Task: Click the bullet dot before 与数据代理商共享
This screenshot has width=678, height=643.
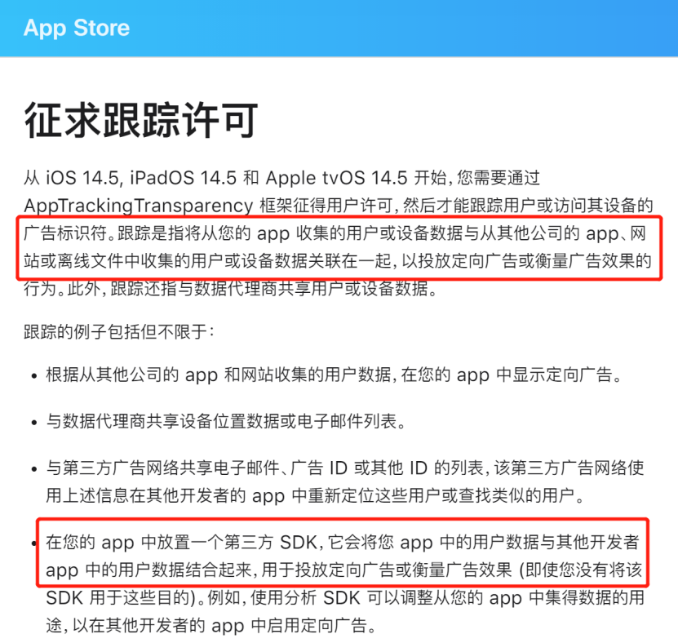Action: tap(34, 423)
